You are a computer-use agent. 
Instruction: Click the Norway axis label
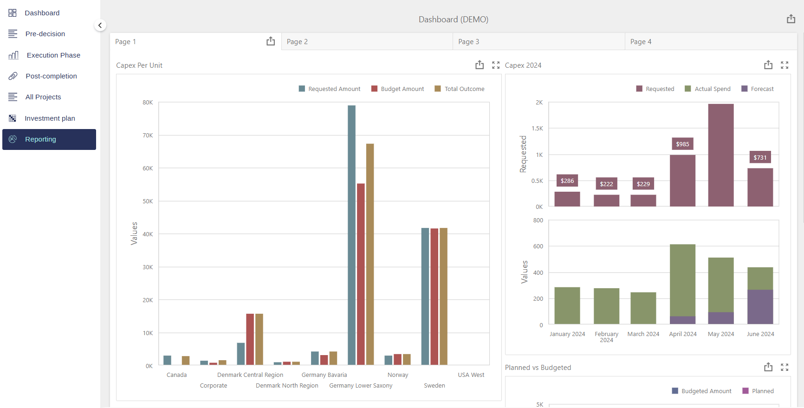[x=398, y=375]
